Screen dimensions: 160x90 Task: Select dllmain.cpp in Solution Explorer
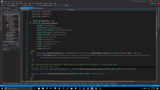click(12, 28)
